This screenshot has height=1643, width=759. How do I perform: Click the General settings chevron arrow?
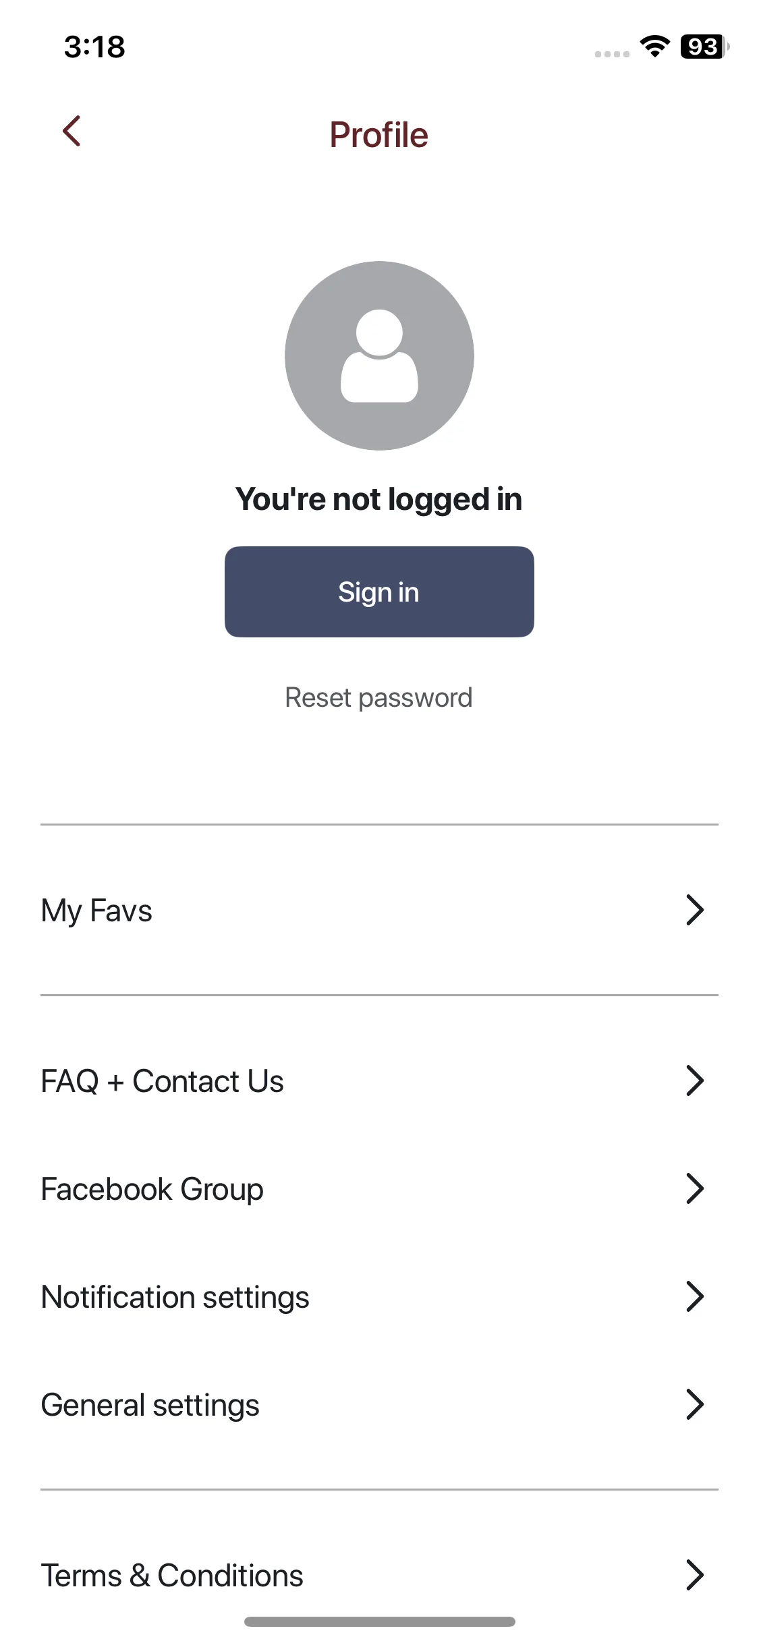click(694, 1404)
